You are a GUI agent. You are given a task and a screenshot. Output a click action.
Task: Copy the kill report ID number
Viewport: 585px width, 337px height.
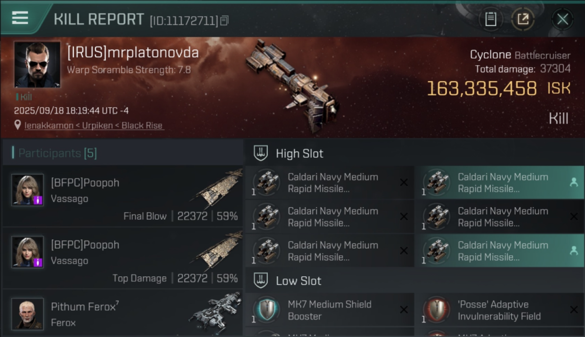coord(225,20)
